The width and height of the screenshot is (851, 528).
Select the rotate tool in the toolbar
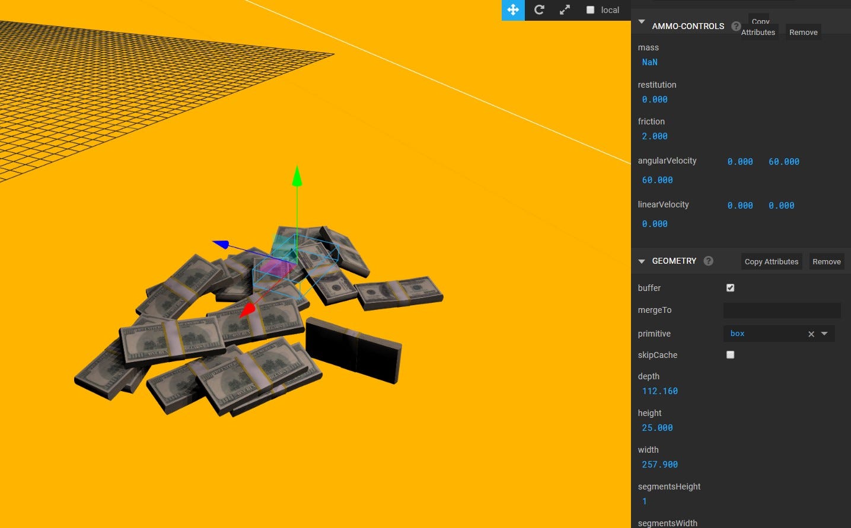point(538,10)
